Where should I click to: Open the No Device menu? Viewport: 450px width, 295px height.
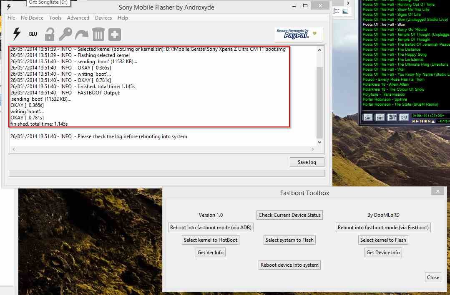[x=32, y=18]
